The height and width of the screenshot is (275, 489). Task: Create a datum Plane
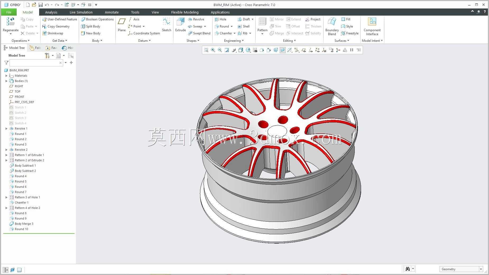point(122,25)
